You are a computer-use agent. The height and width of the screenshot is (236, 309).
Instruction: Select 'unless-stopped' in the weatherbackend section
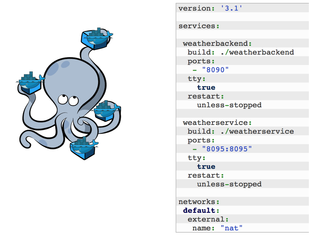click(x=230, y=105)
